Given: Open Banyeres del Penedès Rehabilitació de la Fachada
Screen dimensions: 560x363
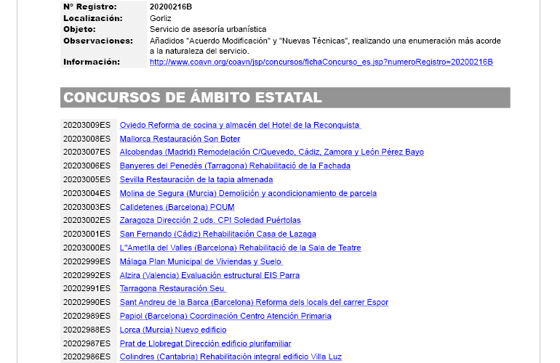Looking at the screenshot, I should point(235,166).
